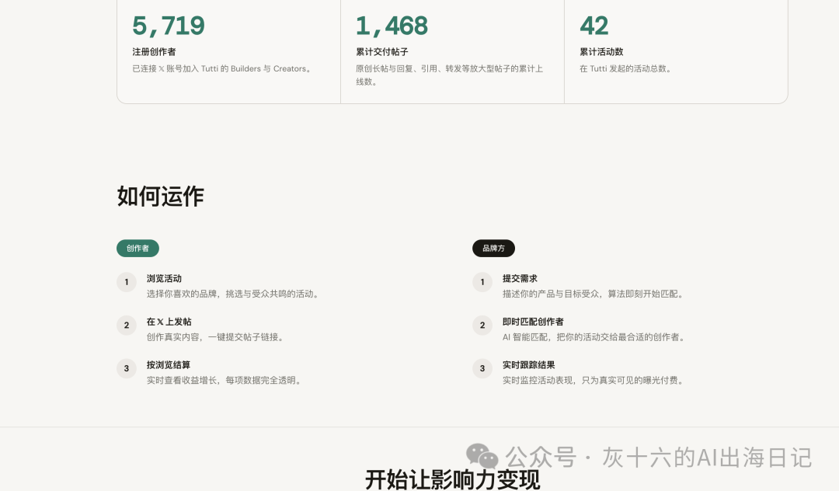The height and width of the screenshot is (491, 839).
Task: Click the 创作者 green pill tag
Action: click(138, 248)
